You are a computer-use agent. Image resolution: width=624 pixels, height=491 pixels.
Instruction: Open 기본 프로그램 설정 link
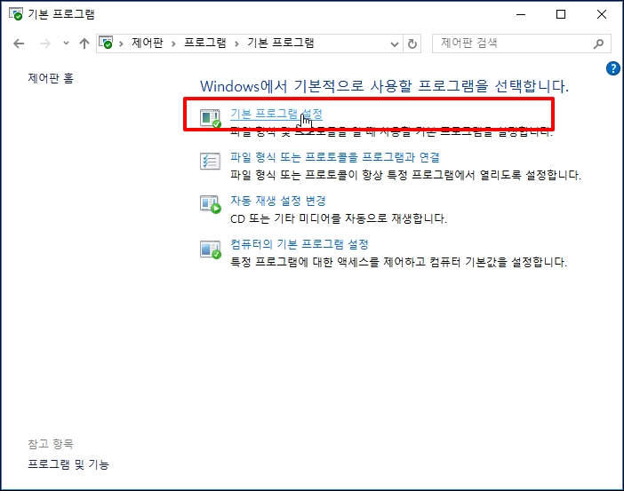pyautogui.click(x=276, y=115)
